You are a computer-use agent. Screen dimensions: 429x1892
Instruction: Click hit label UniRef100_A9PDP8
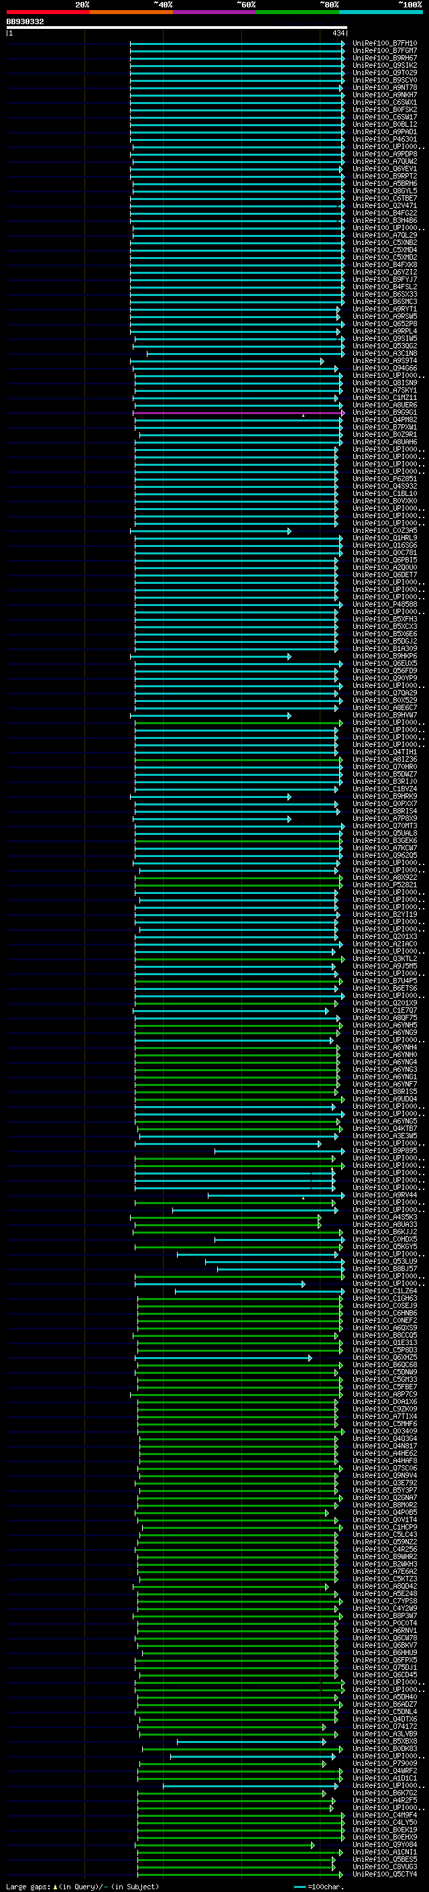tap(384, 154)
